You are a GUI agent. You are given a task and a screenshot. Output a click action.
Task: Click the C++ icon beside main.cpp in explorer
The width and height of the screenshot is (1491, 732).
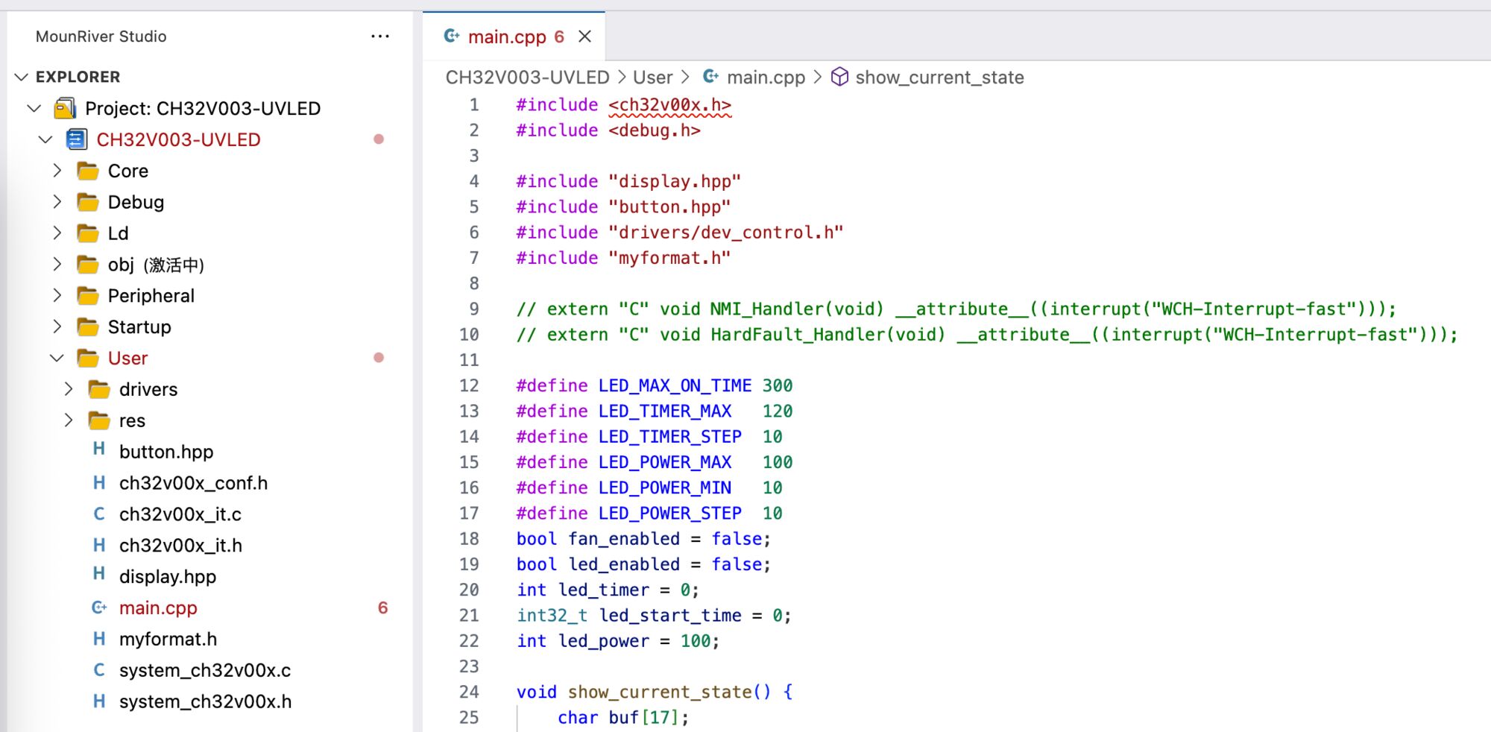click(x=98, y=608)
